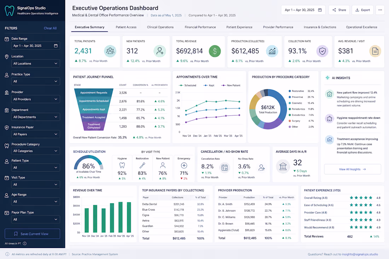This screenshot has height=259, width=389.
Task: Click the Cancellation Rate calendar icon
Action: [225, 168]
